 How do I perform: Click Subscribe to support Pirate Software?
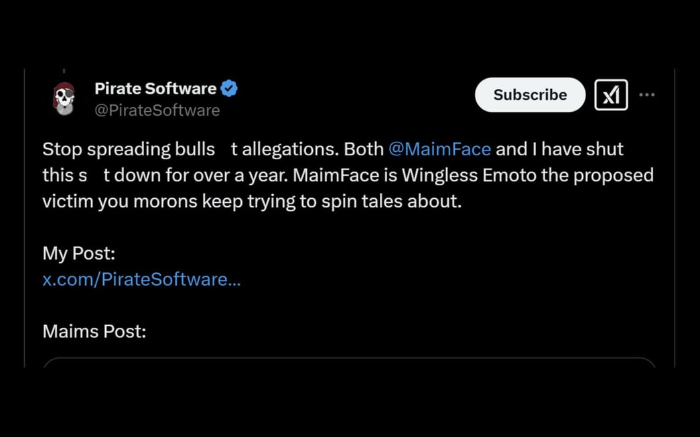530,94
